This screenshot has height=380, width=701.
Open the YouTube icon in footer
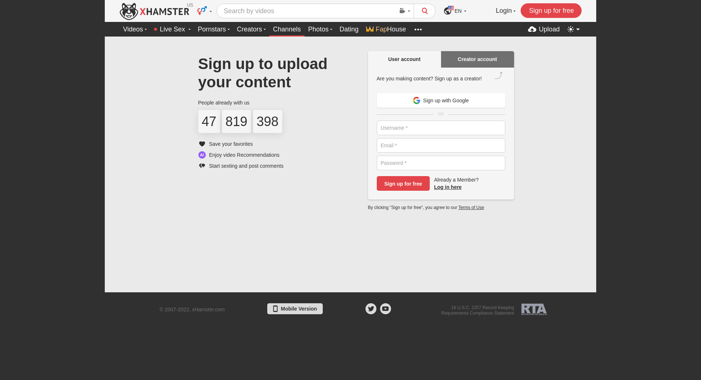pos(386,309)
